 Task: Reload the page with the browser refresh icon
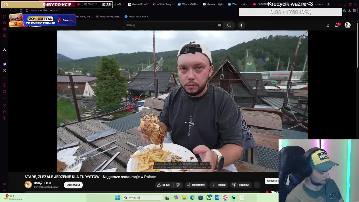[21, 10]
